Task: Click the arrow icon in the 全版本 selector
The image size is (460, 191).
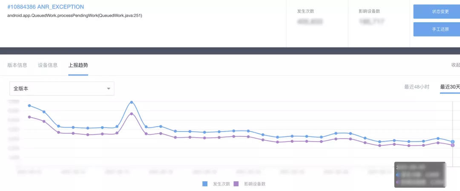Action: pos(109,89)
